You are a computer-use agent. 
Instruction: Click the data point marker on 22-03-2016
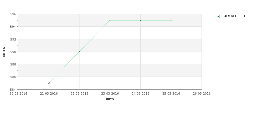click(79, 52)
